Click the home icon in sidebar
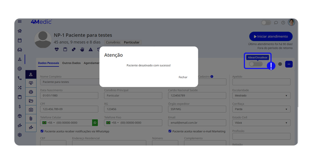This screenshot has width=313, height=164. point(20,31)
